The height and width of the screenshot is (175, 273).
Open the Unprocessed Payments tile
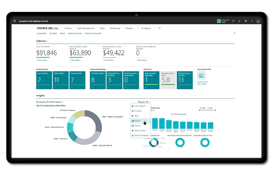(151, 80)
